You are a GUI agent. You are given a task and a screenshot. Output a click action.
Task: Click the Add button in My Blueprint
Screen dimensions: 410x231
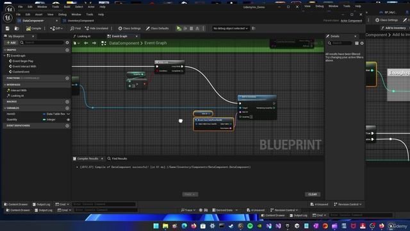[x=12, y=42]
